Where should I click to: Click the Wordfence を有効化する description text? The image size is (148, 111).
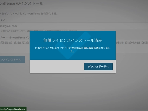pyautogui.click(x=29, y=14)
